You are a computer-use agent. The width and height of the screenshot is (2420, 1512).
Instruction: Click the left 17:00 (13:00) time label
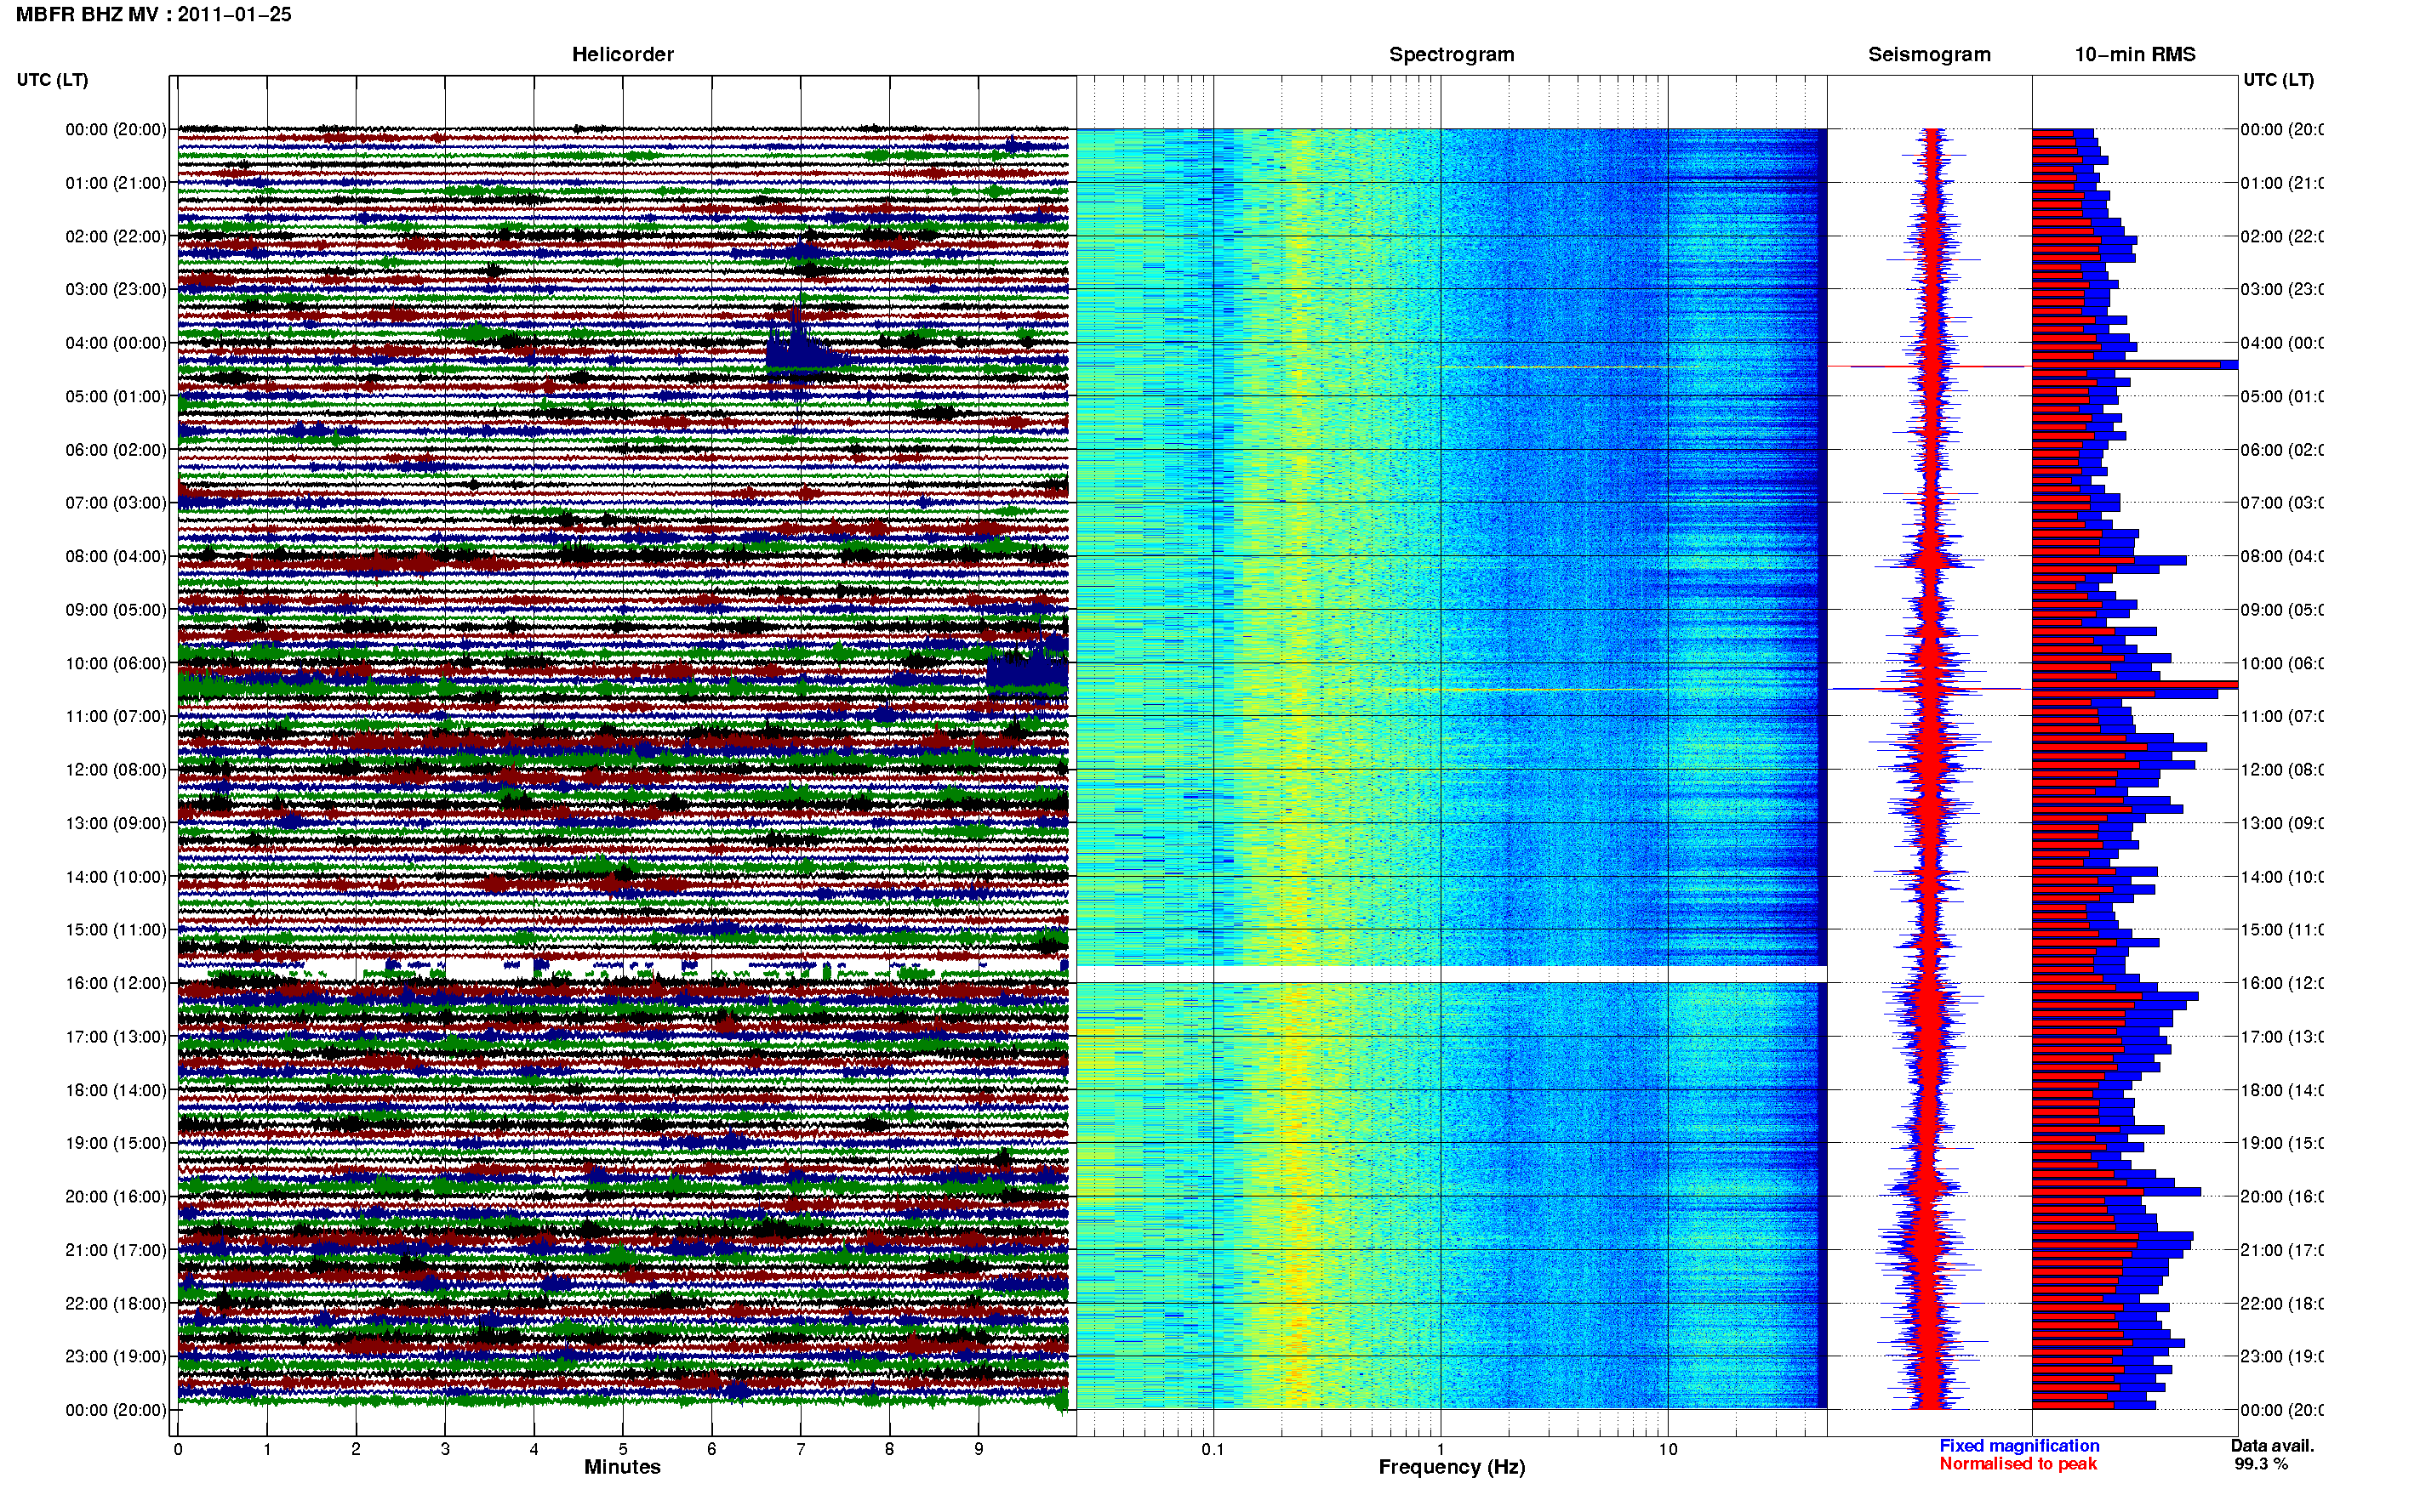pyautogui.click(x=116, y=1036)
